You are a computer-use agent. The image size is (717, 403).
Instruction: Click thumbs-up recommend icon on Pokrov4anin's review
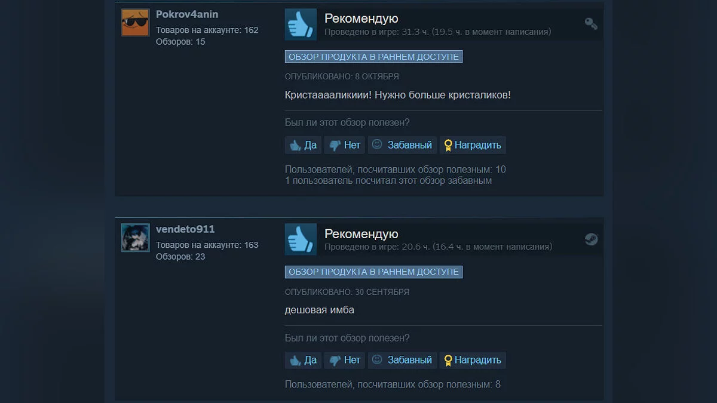pyautogui.click(x=301, y=24)
